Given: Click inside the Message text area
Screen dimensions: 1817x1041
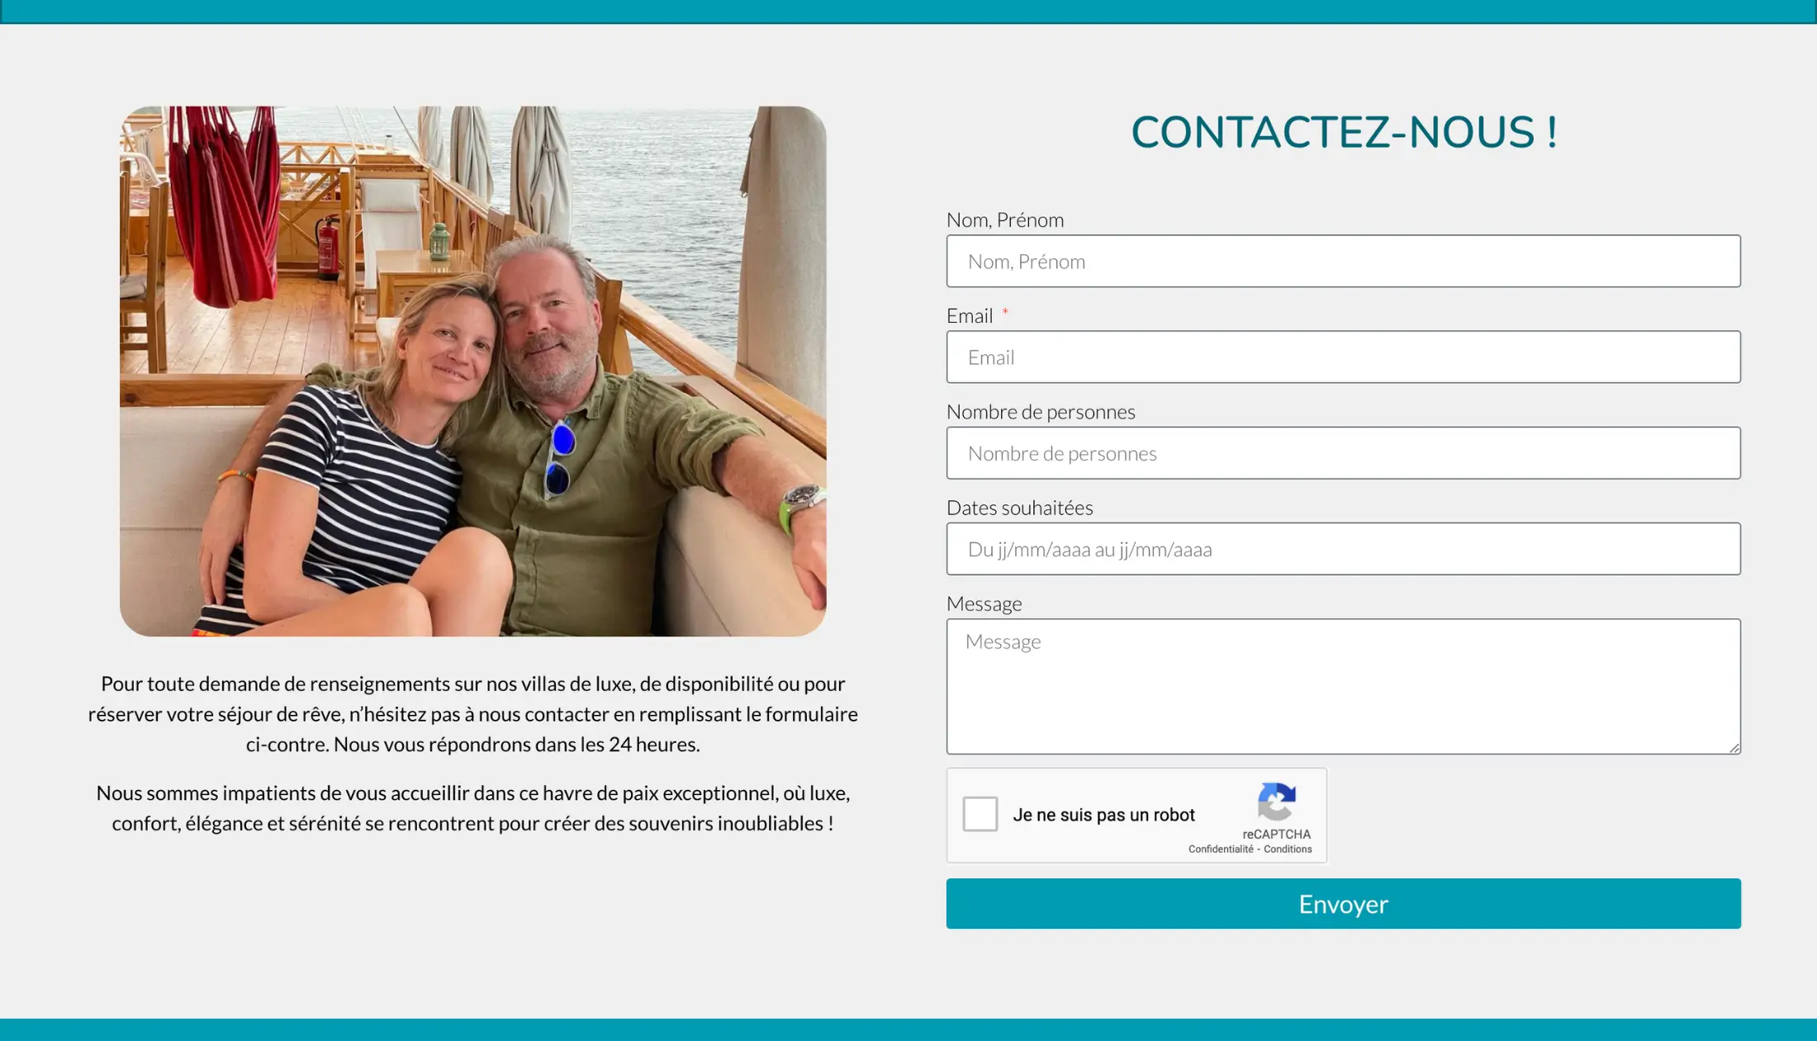Looking at the screenshot, I should (1343, 687).
